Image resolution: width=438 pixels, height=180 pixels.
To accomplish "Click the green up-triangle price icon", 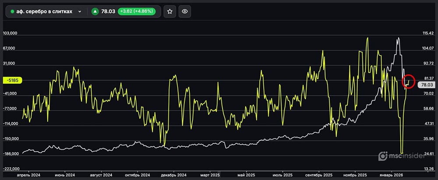I will (95, 12).
